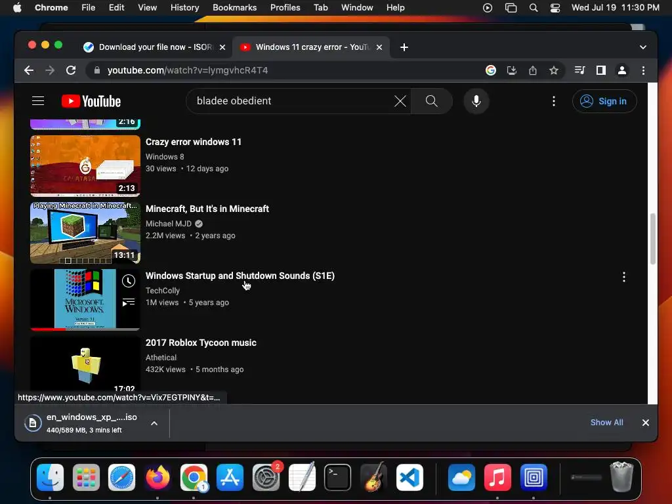The width and height of the screenshot is (672, 504).
Task: Open Windows Startup and Shutdown Sounds title
Action: click(240, 276)
